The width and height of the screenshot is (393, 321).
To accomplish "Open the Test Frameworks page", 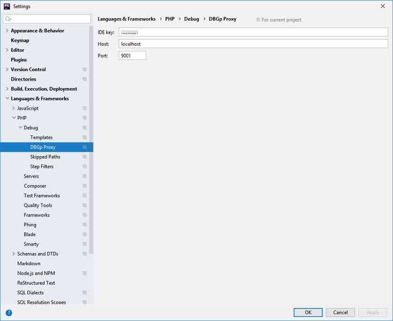I will (42, 195).
